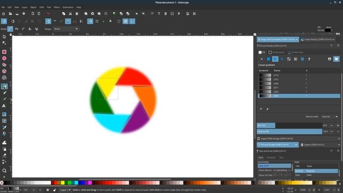The width and height of the screenshot is (343, 193).
Task: Expand the toolbox overflow arrow
Action: (4, 177)
